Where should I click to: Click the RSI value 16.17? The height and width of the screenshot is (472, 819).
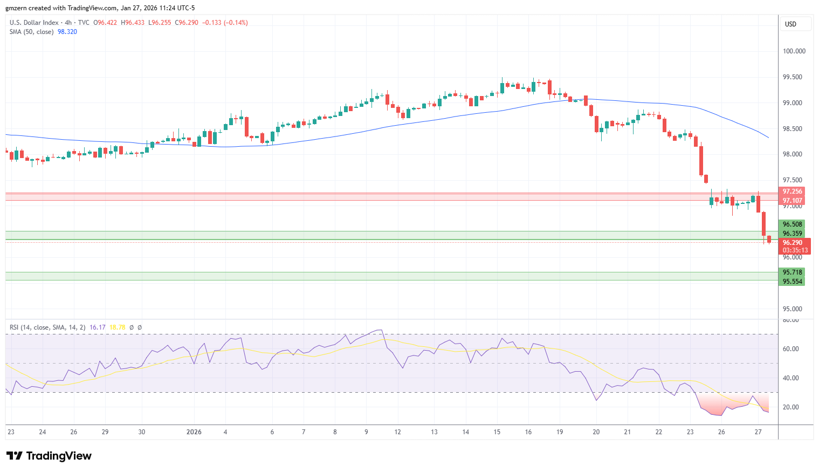98,327
